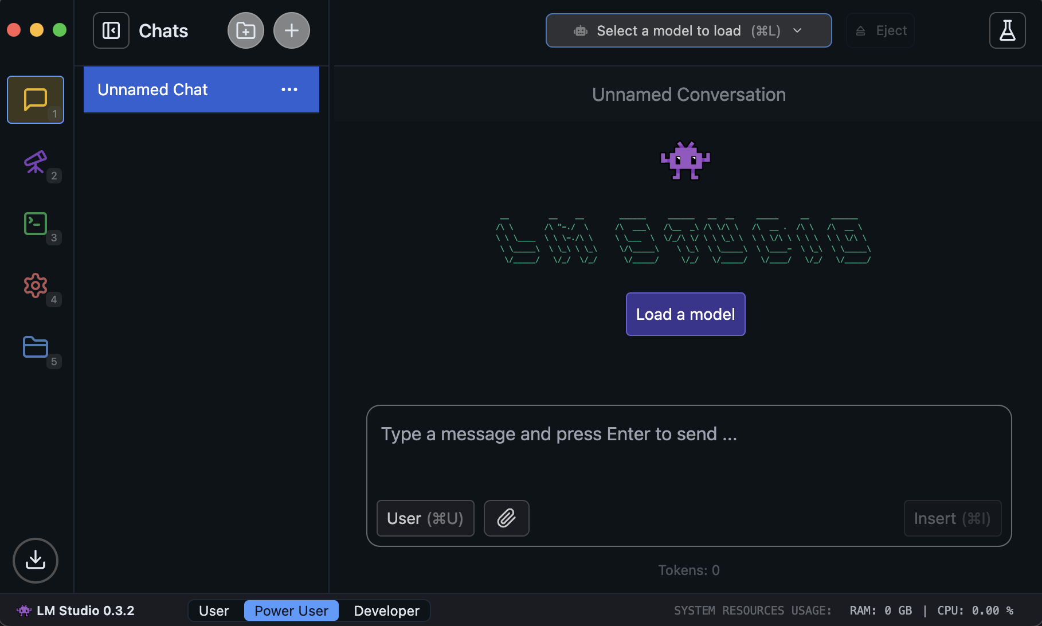The height and width of the screenshot is (626, 1042).
Task: Start a new chat with plus button
Action: pyautogui.click(x=292, y=30)
